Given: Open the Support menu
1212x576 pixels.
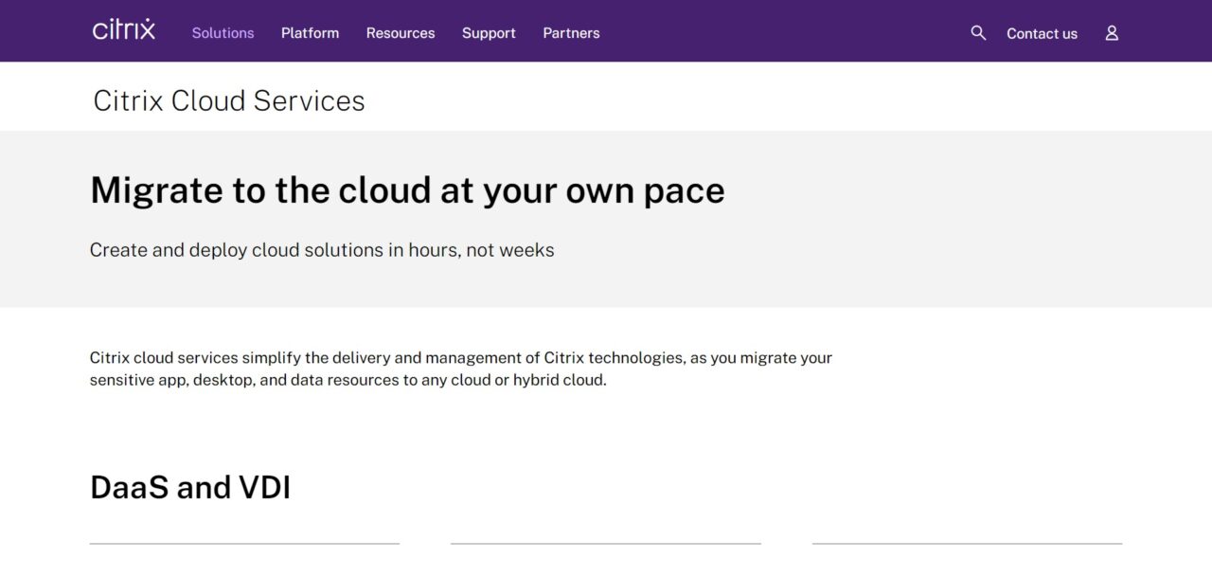Looking at the screenshot, I should coord(489,33).
